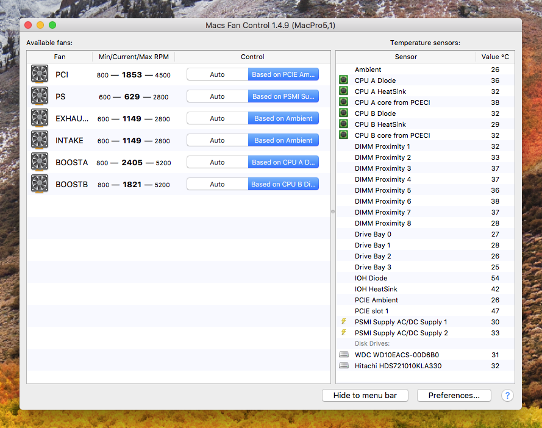This screenshot has width=542, height=428.
Task: Select 'Based on CPU A D...' for BOOSTA
Action: click(283, 162)
